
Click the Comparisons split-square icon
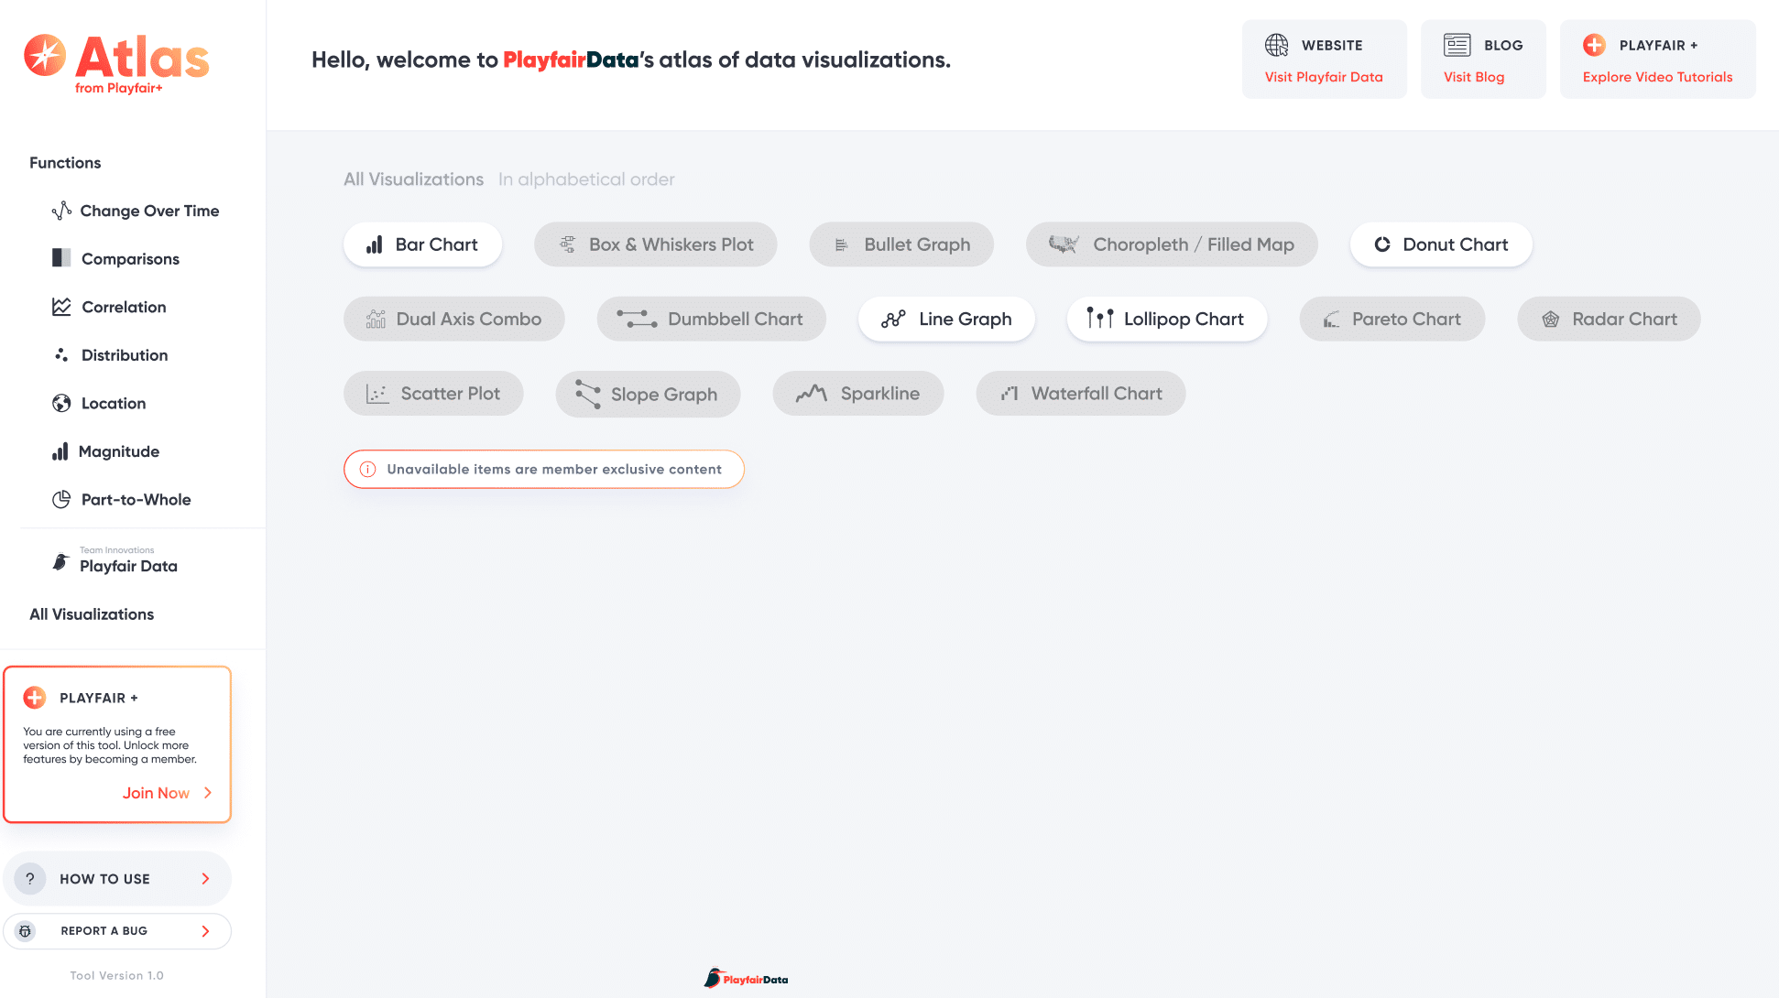click(x=61, y=258)
